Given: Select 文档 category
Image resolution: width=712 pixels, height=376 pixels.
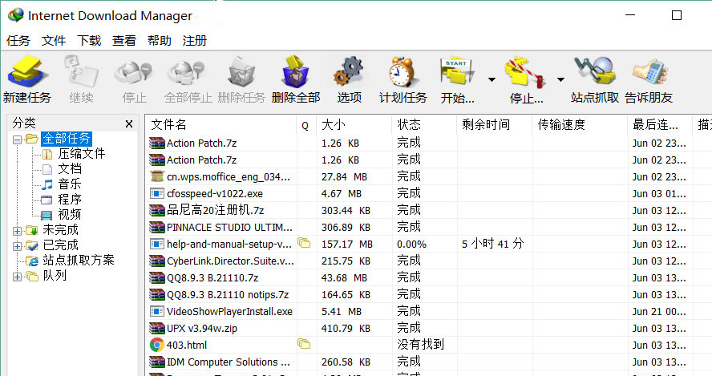Looking at the screenshot, I should [70, 169].
